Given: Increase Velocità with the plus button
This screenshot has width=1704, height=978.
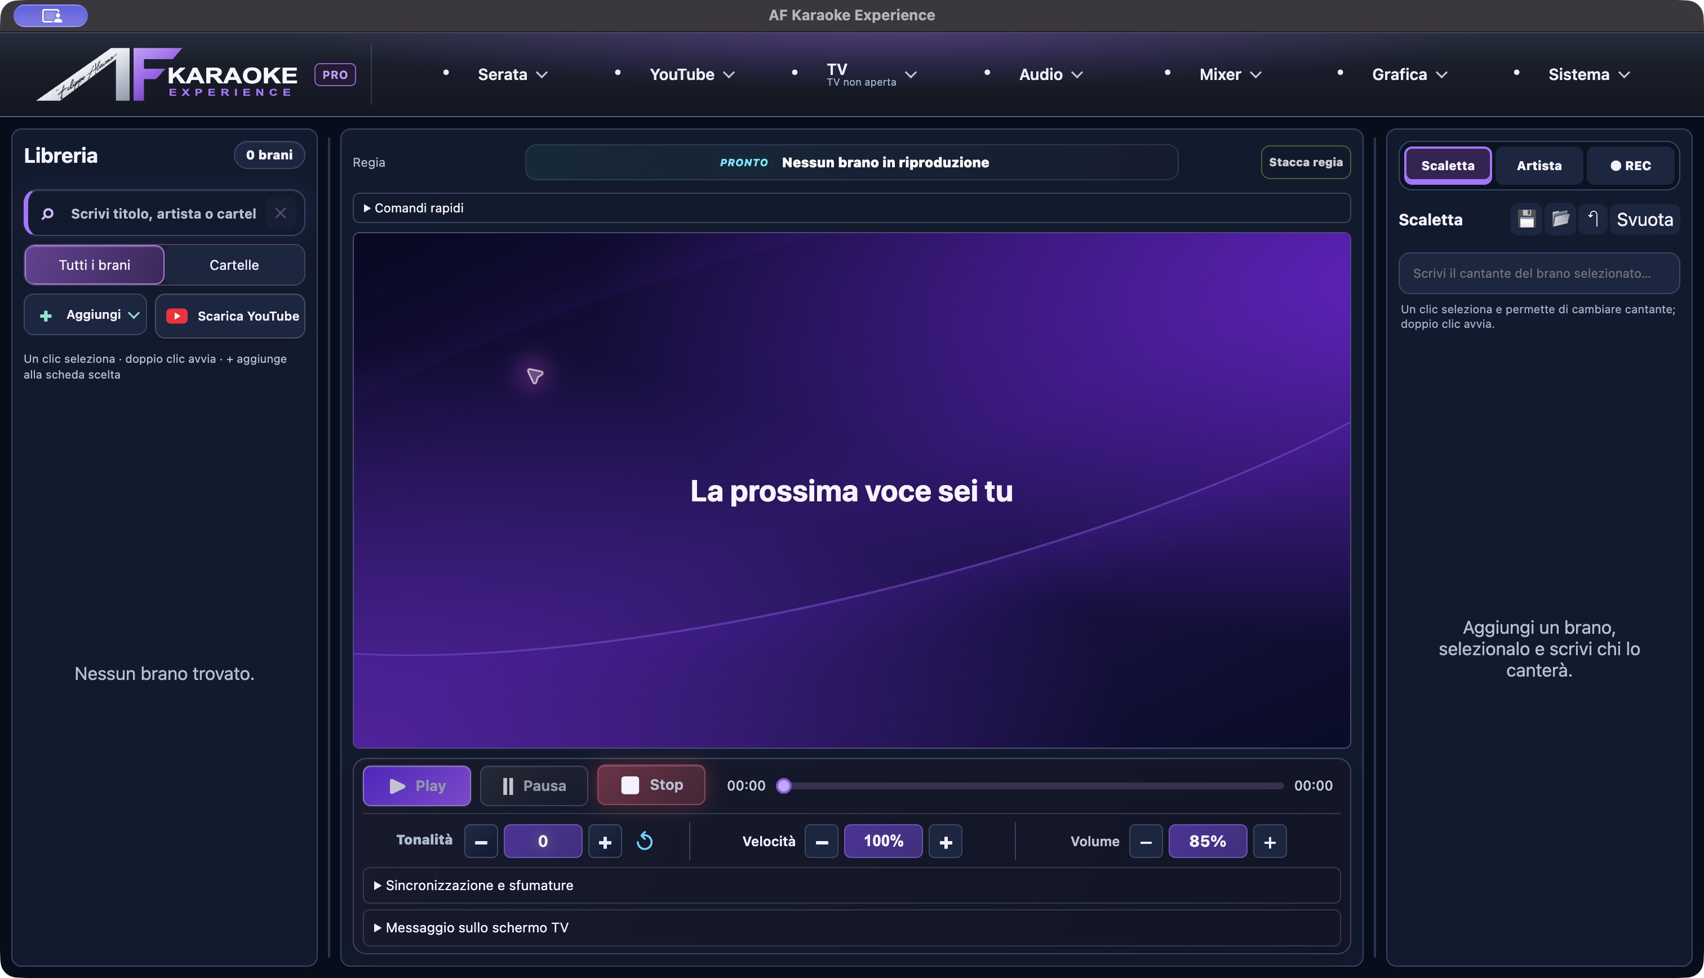Looking at the screenshot, I should [x=945, y=841].
